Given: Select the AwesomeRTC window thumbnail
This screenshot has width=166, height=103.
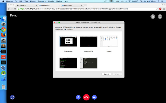Looking at the screenshot, I should coord(89,41).
